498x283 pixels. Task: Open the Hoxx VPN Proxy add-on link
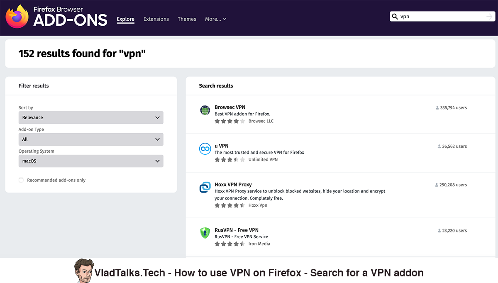tap(233, 184)
